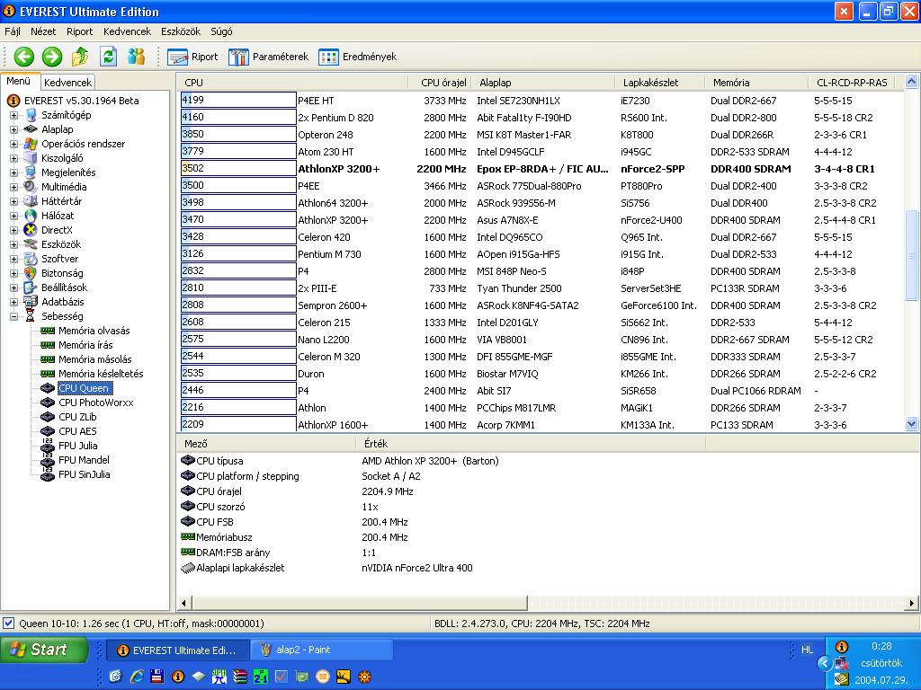Select CPU PhotoWorxx benchmark in tree
The image size is (921, 690).
(x=95, y=402)
